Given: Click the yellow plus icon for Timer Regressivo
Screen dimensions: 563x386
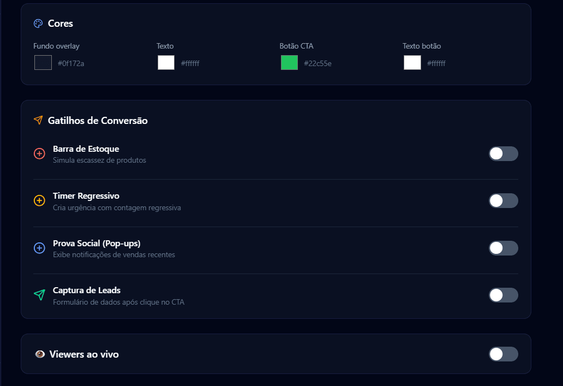Looking at the screenshot, I should tap(39, 201).
